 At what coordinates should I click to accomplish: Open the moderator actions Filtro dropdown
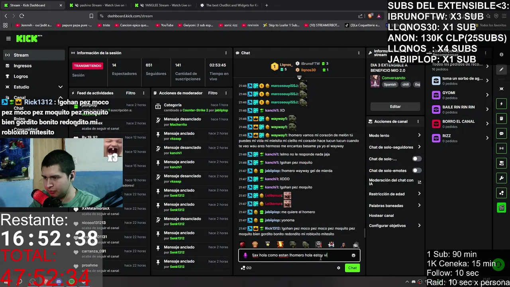tap(213, 93)
